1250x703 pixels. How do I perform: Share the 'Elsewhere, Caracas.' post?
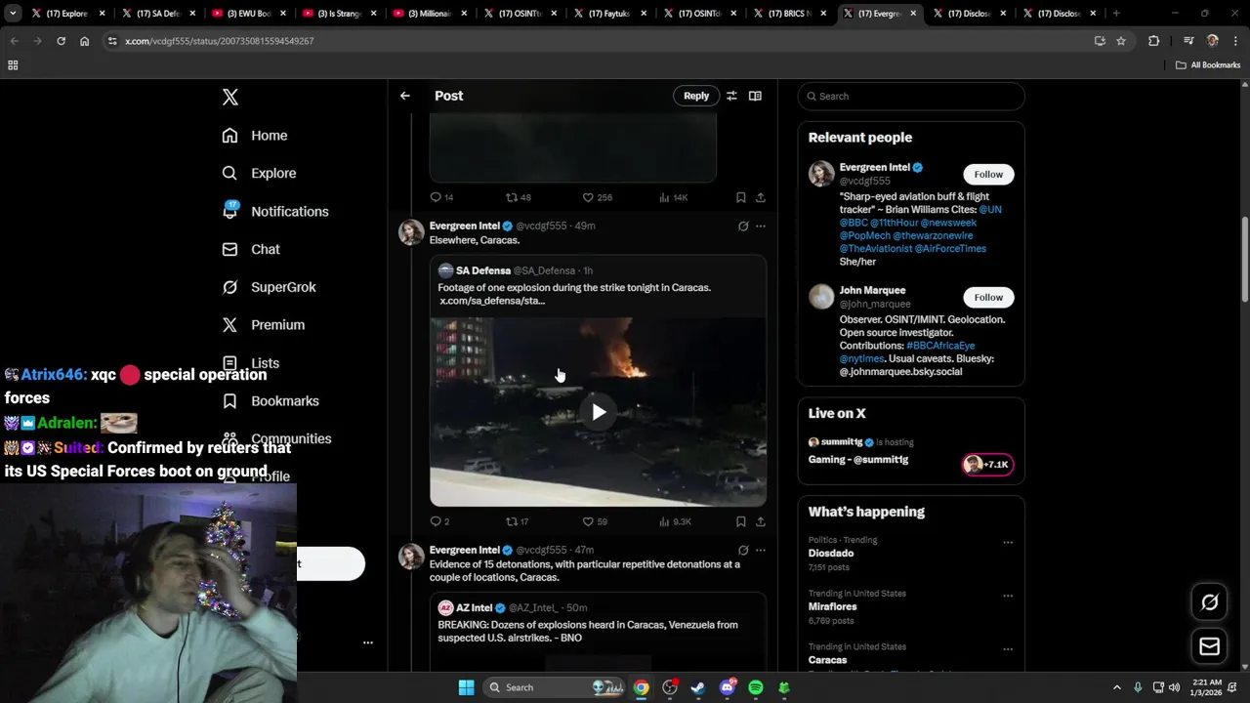[x=761, y=521]
